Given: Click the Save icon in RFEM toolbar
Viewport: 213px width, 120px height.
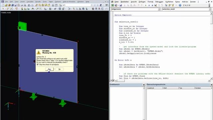Looking at the screenshot, I should point(16,5).
